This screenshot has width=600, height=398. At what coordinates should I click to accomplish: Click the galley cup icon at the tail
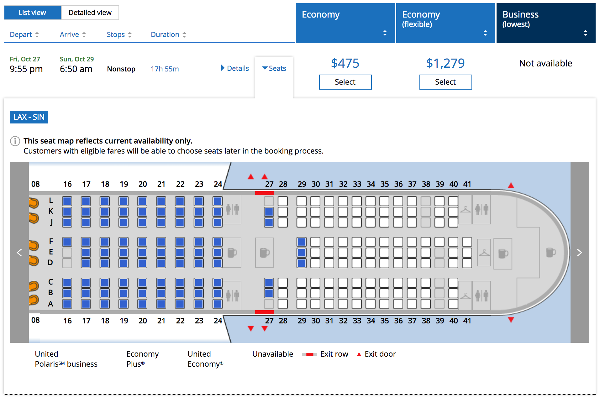551,252
